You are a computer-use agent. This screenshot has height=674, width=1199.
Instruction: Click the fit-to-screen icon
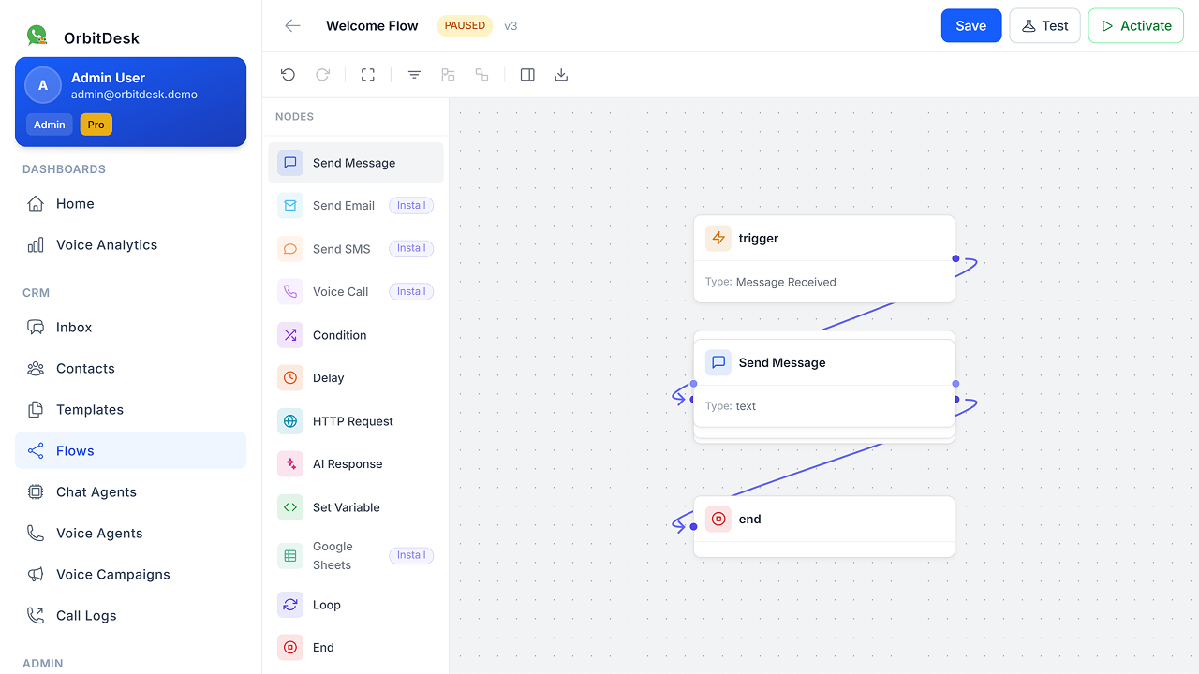coord(368,75)
